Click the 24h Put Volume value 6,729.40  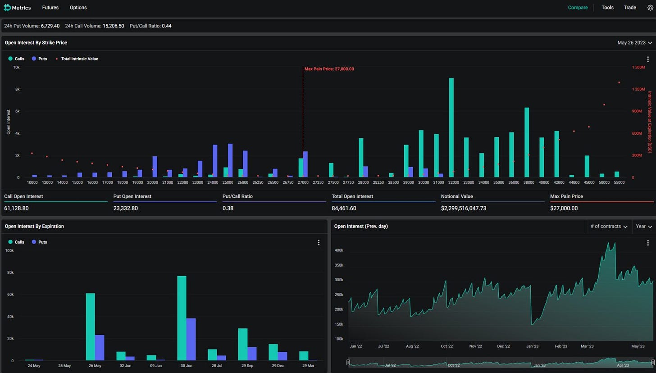[50, 26]
